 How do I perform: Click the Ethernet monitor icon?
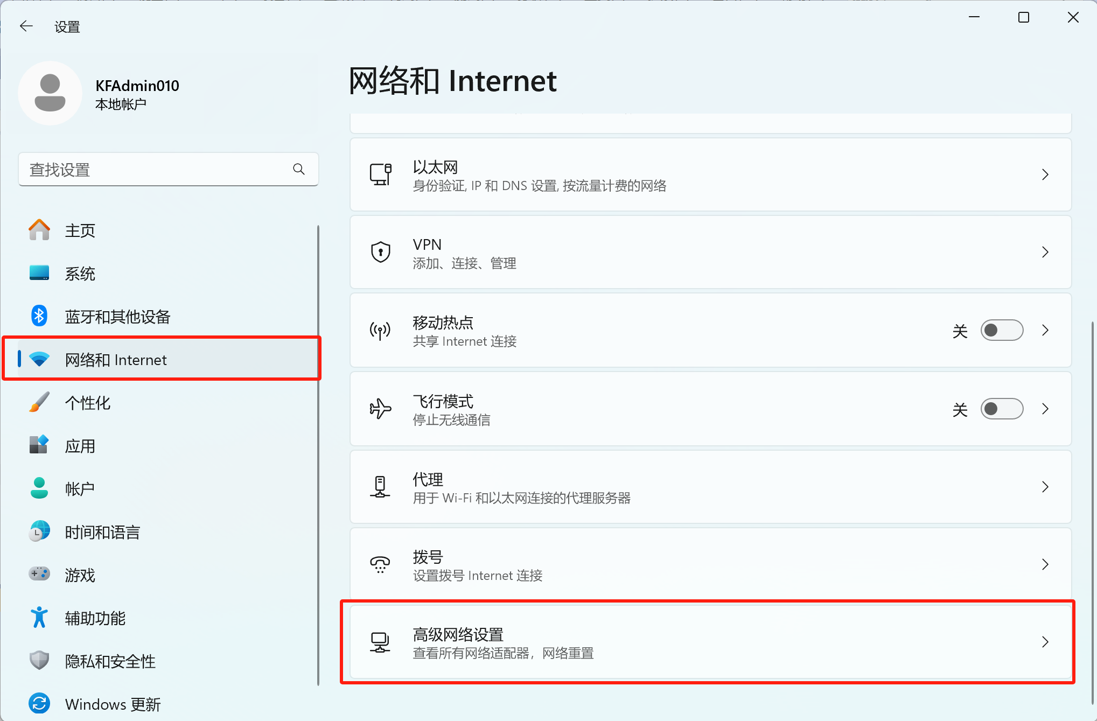pyautogui.click(x=380, y=174)
